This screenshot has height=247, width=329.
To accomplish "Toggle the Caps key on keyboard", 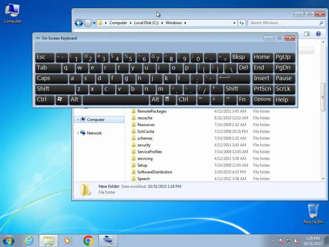I will click(x=51, y=79).
